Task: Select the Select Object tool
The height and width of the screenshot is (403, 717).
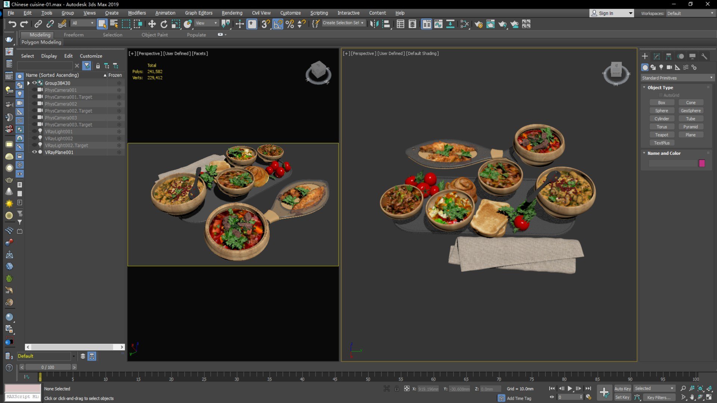Action: pyautogui.click(x=102, y=24)
